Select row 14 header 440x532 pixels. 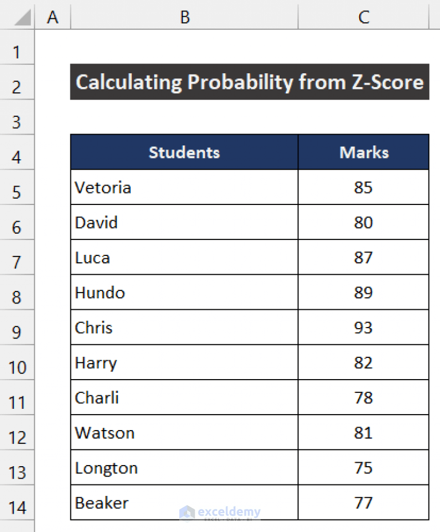17,503
